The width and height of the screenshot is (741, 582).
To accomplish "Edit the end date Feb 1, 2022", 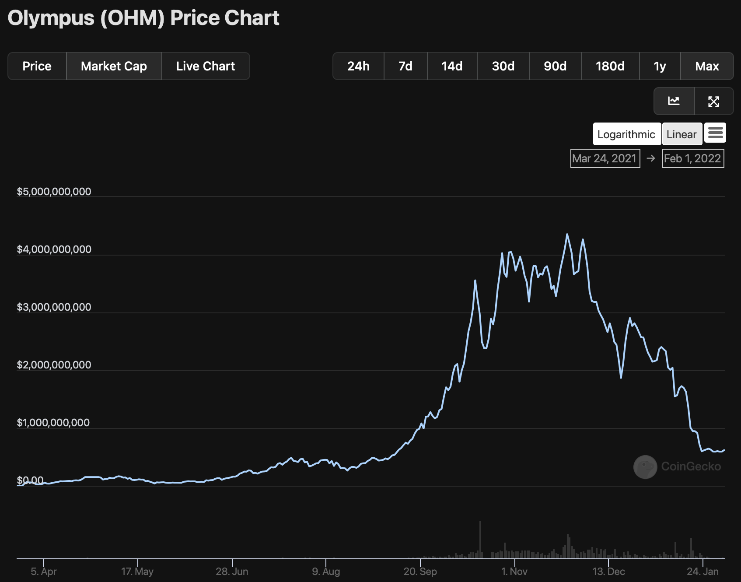I will click(x=693, y=158).
